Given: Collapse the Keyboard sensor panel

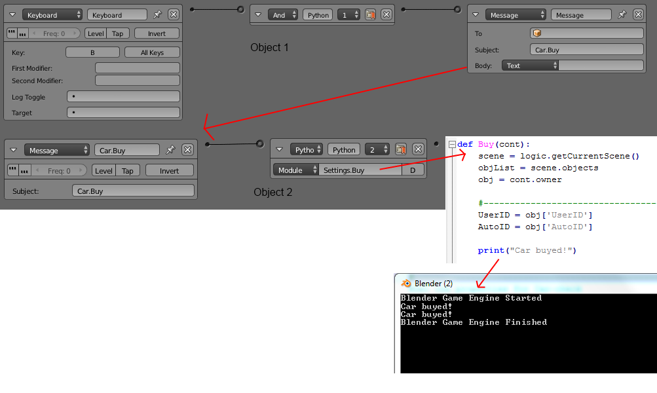Looking at the screenshot, I should tap(12, 14).
